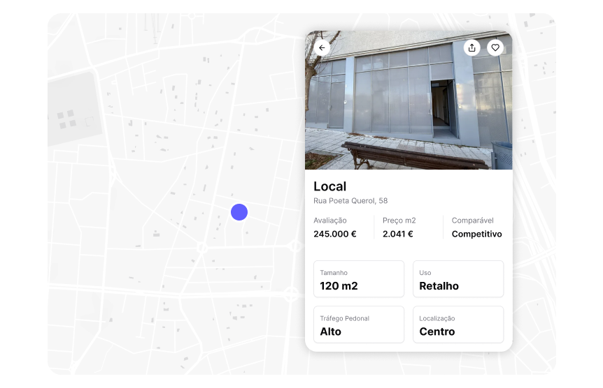
Task: Select the Tráfego Pedonal Alto card
Action: pyautogui.click(x=359, y=324)
